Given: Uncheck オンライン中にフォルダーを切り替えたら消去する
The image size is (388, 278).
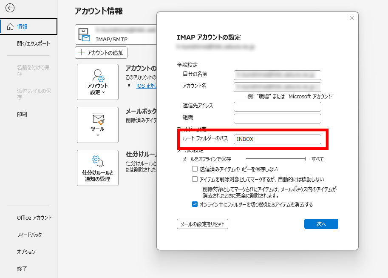Looking at the screenshot, I should pyautogui.click(x=195, y=204).
